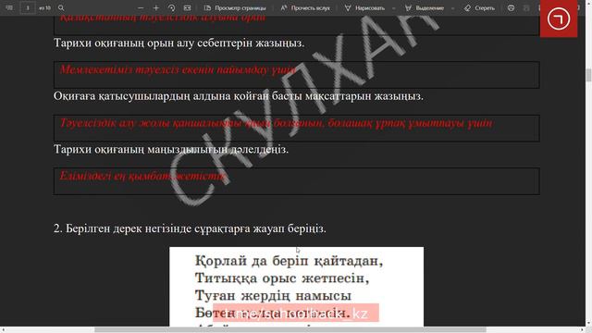Expand the Выделение color options arrow
The width and height of the screenshot is (592, 333).
(452, 8)
